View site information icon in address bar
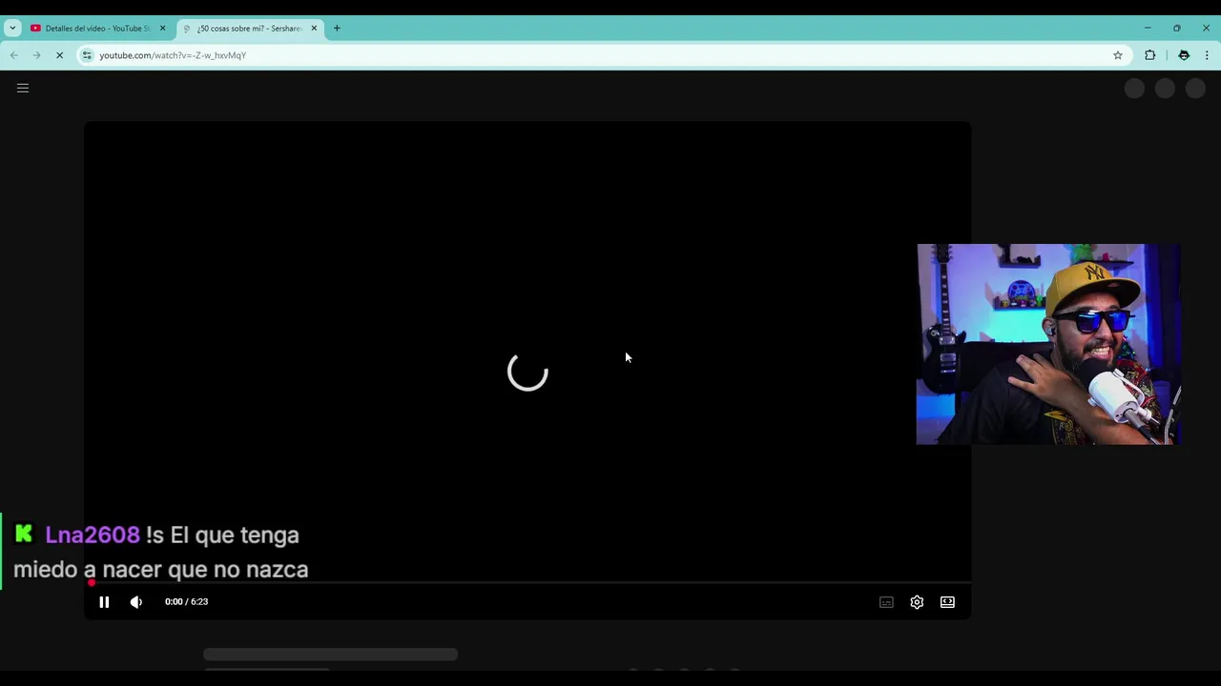Viewport: 1221px width, 686px height. pos(87,55)
